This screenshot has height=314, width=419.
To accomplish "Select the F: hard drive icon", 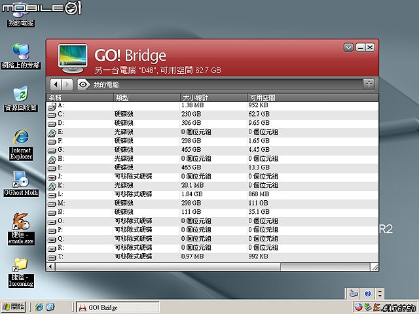I will 52,142.
